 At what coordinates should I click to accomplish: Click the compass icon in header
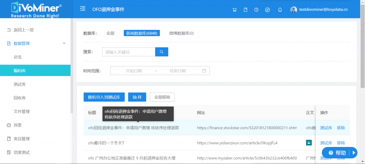point(267,10)
